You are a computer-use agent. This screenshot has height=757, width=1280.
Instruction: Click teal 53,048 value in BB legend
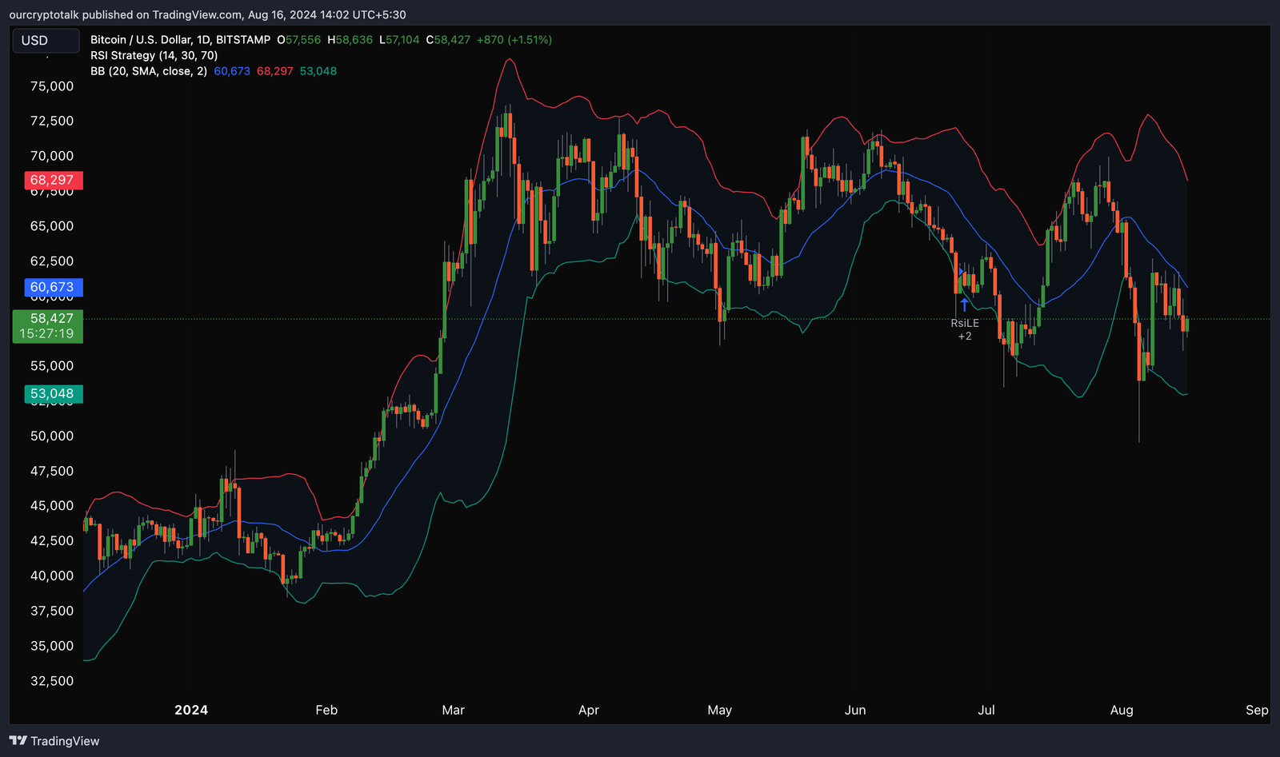click(318, 71)
